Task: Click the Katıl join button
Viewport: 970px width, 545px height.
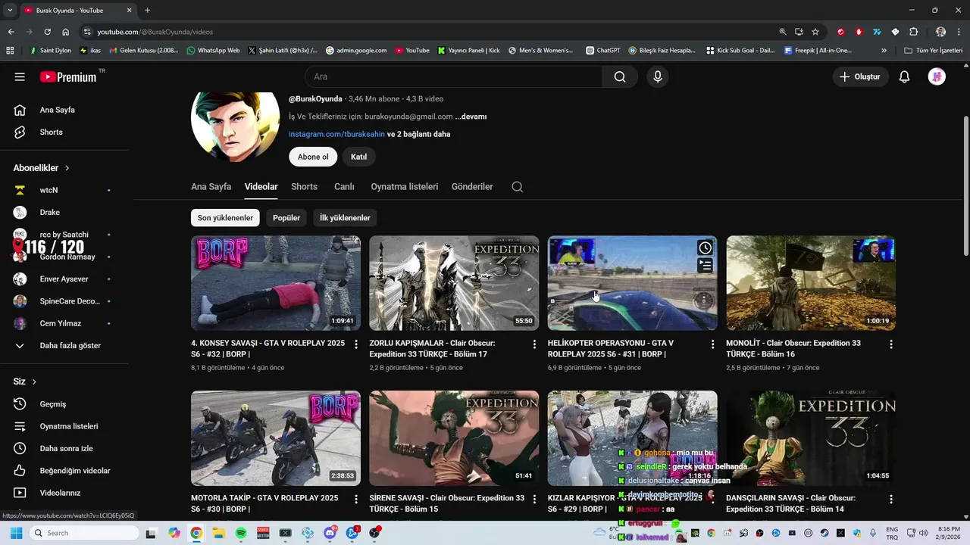Action: click(x=359, y=157)
